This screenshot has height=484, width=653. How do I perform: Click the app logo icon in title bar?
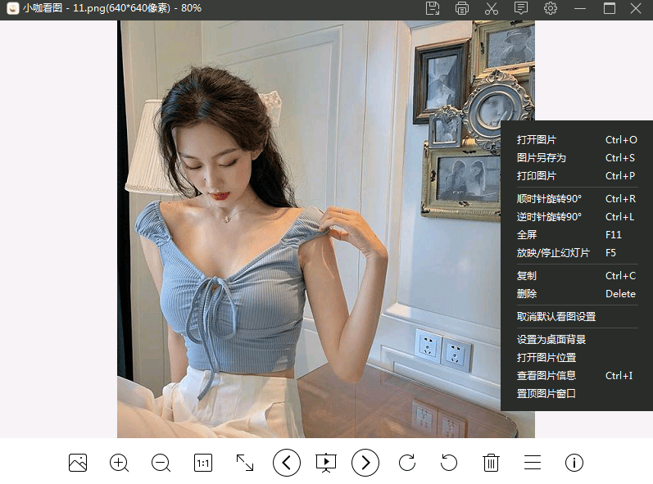(13, 8)
